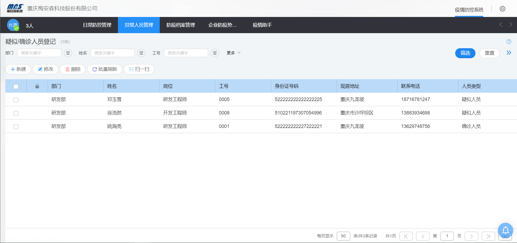Select the checkbox for 姚海亮
The image size is (517, 243).
16,127
